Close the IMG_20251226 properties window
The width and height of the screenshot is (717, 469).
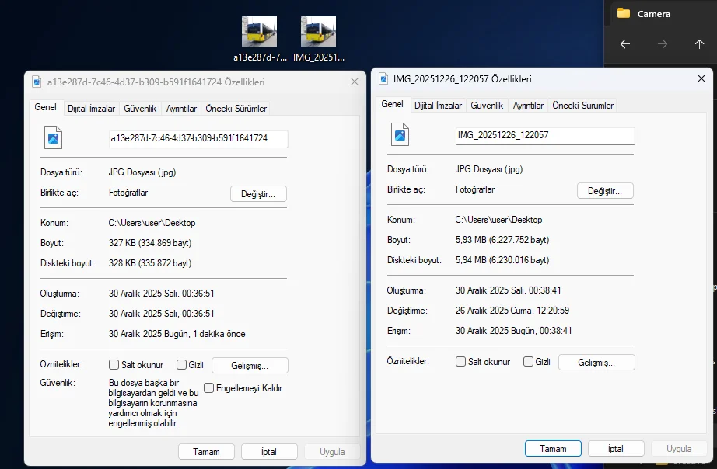coord(701,79)
